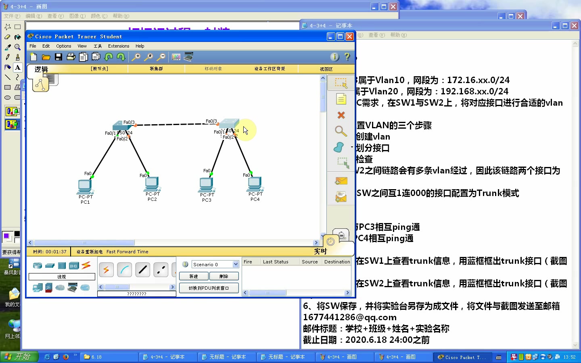Click the Copy icon in Packet Tracer toolbar
The width and height of the screenshot is (581, 363).
[x=84, y=57]
